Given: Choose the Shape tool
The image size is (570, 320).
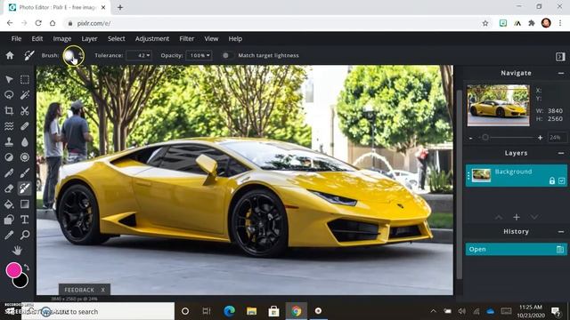Looking at the screenshot, I should tap(9, 220).
